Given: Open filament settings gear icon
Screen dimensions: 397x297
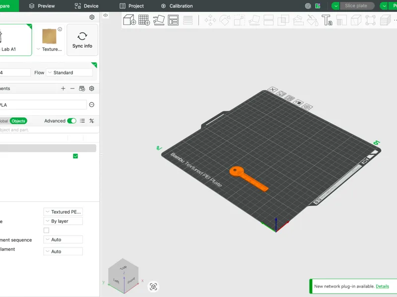Looking at the screenshot, I should 92,89.
